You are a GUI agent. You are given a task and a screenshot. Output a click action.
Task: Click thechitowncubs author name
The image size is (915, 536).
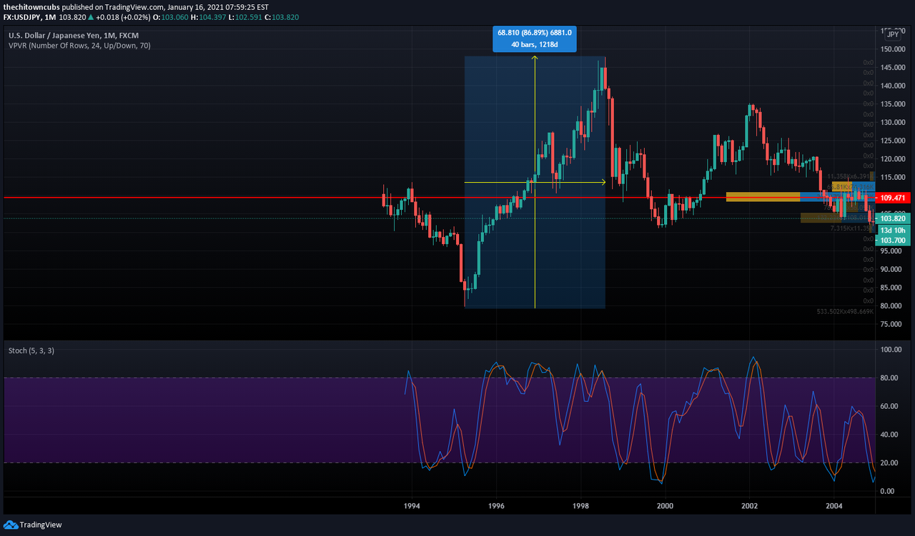pyautogui.click(x=30, y=6)
